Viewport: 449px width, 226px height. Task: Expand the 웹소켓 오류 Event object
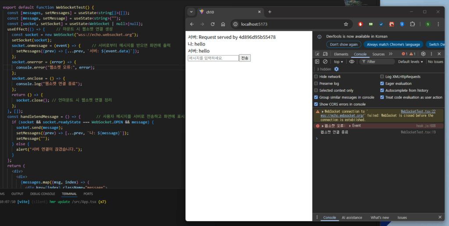tap(350, 126)
